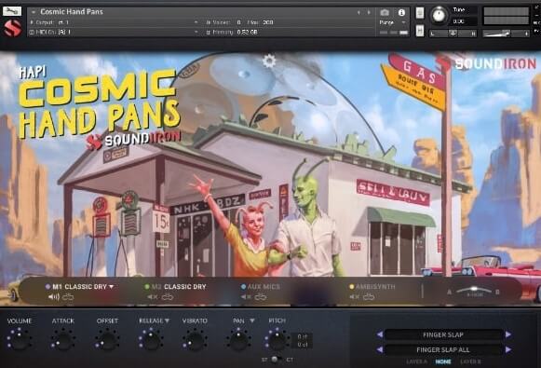Screen dimensions: 541x368
Task: Click the Ambisynth layer label
Action: (375, 287)
